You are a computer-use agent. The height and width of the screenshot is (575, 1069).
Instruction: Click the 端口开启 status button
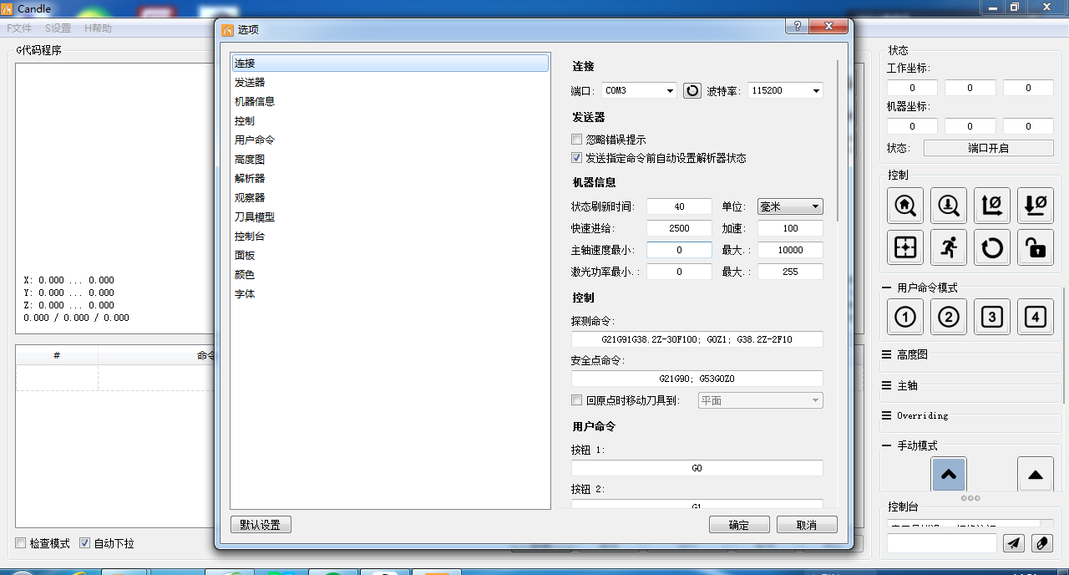pos(989,148)
